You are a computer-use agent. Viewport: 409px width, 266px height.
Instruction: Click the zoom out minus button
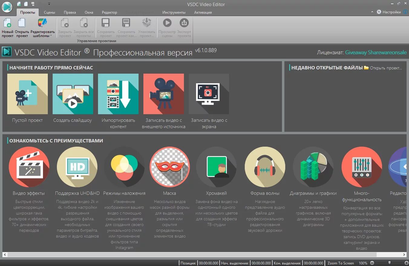(372, 263)
